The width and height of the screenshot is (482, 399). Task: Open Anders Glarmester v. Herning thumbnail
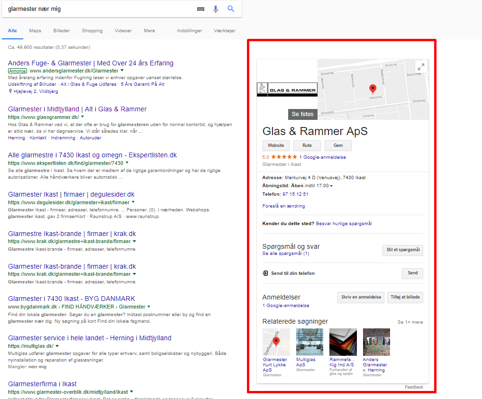pyautogui.click(x=377, y=342)
